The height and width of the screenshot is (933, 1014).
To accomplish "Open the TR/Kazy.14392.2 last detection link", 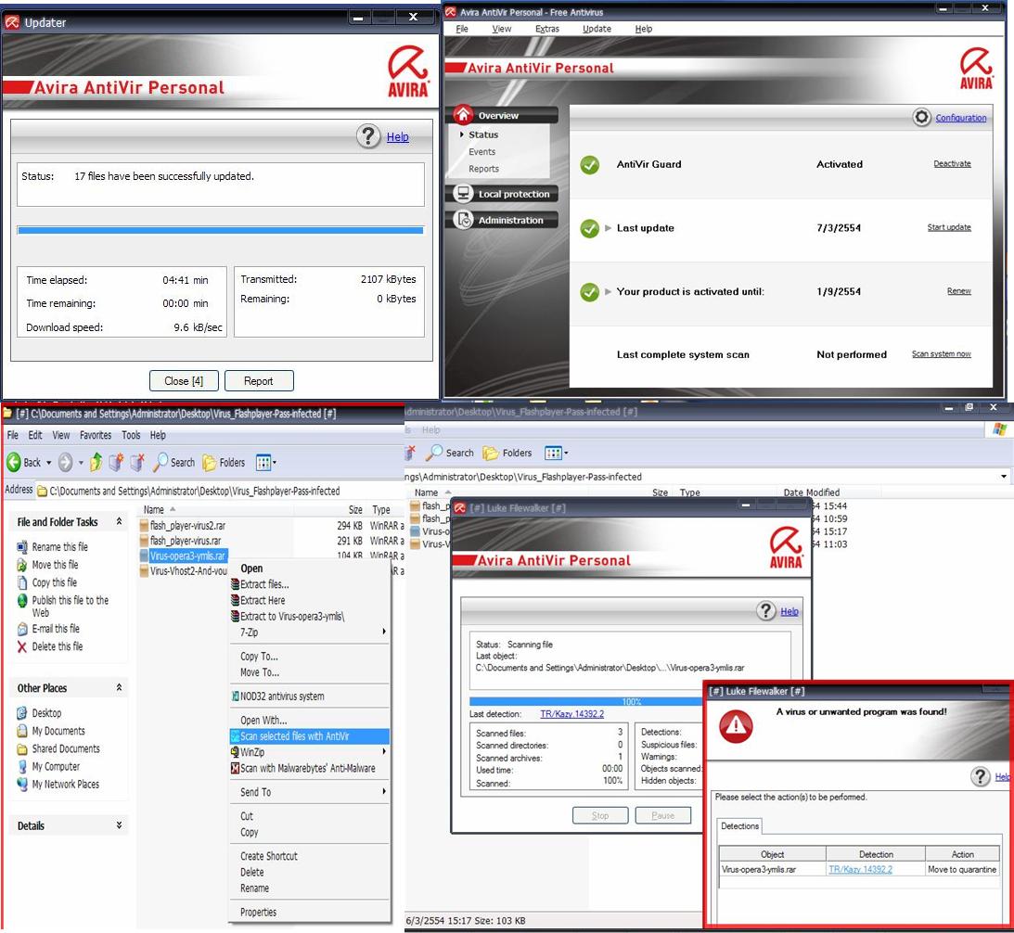I will [571, 714].
